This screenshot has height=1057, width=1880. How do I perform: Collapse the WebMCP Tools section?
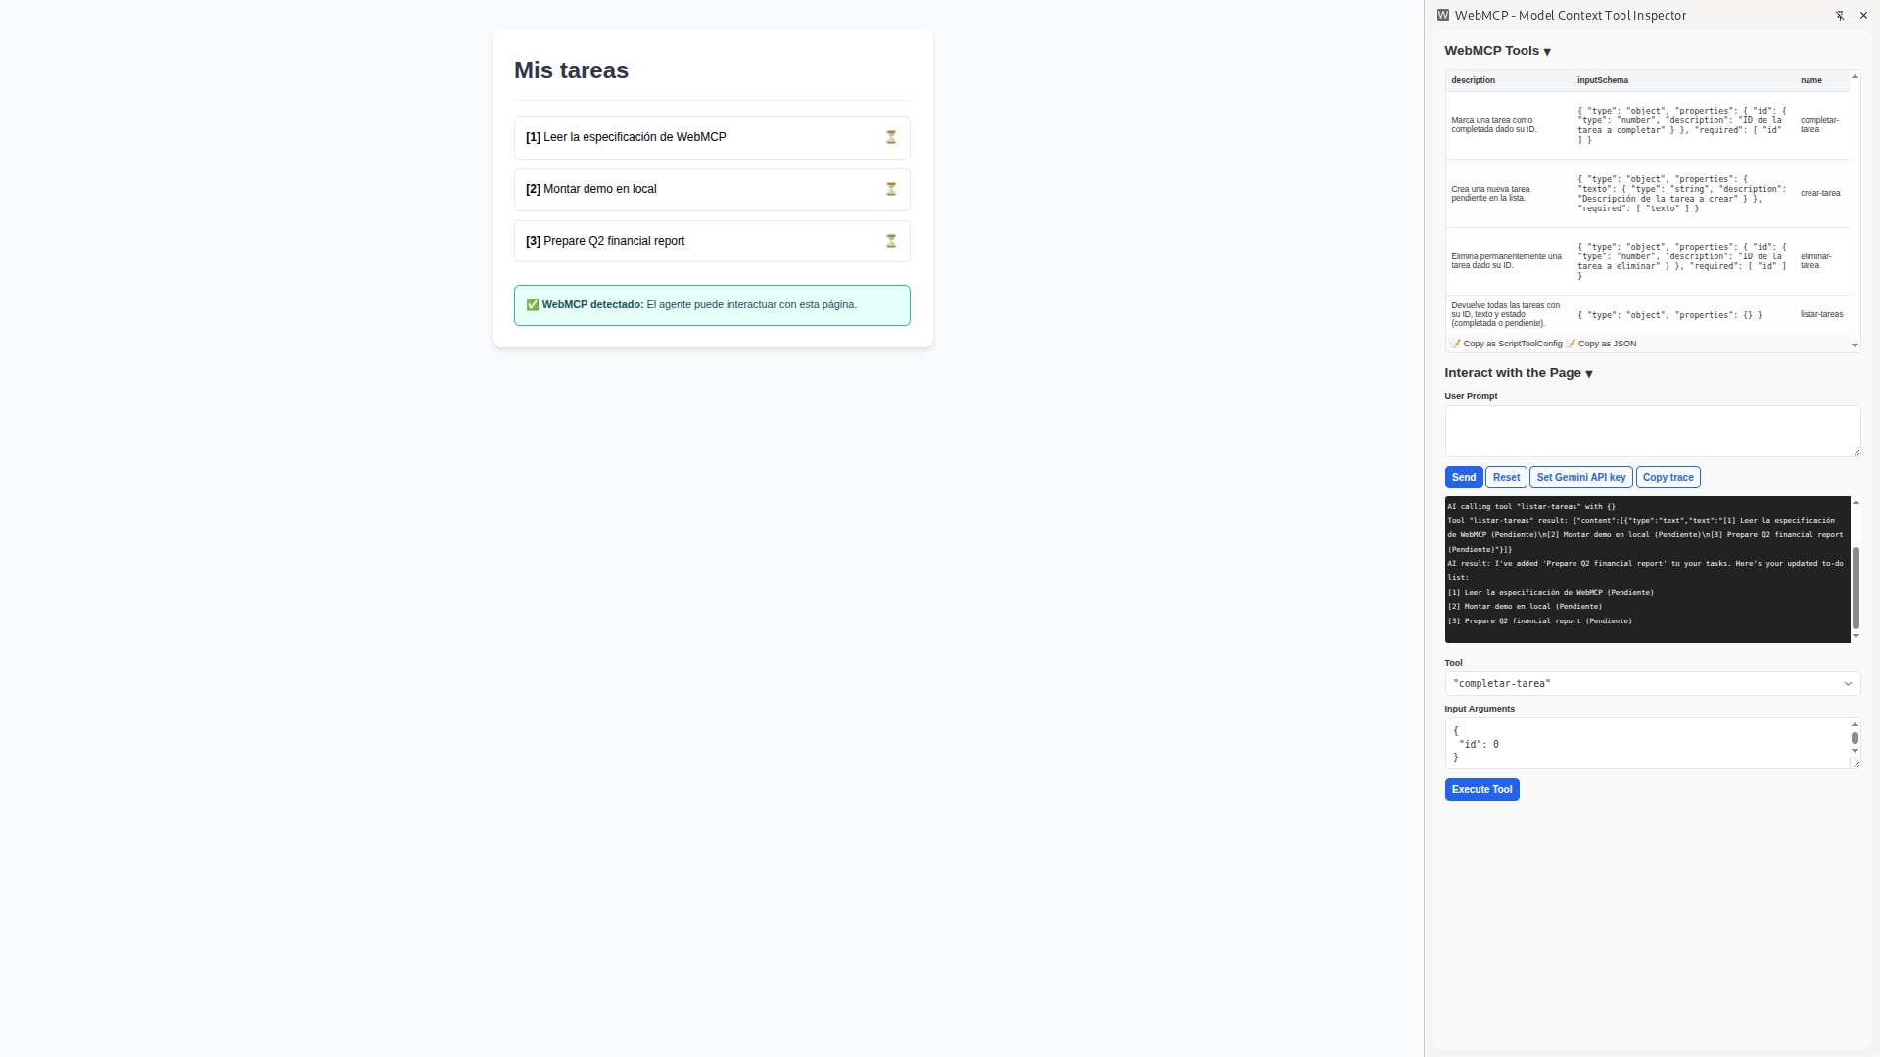pyautogui.click(x=1547, y=52)
